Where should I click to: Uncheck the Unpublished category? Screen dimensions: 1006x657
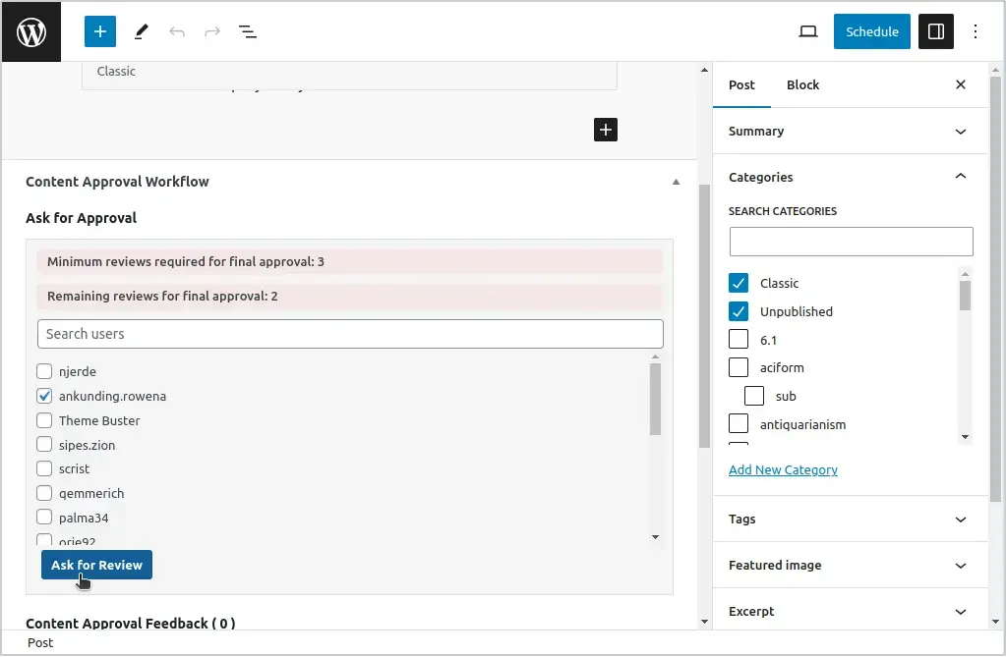click(739, 311)
